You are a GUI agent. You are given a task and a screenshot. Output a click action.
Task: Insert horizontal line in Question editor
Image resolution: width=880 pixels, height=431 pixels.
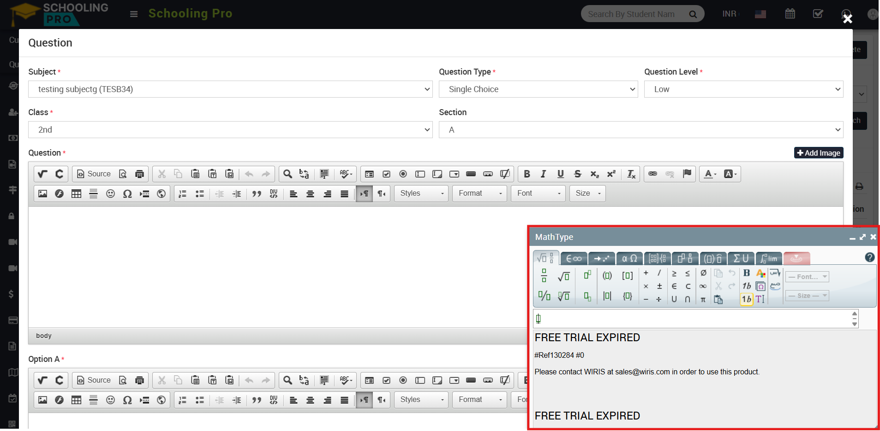click(x=93, y=194)
